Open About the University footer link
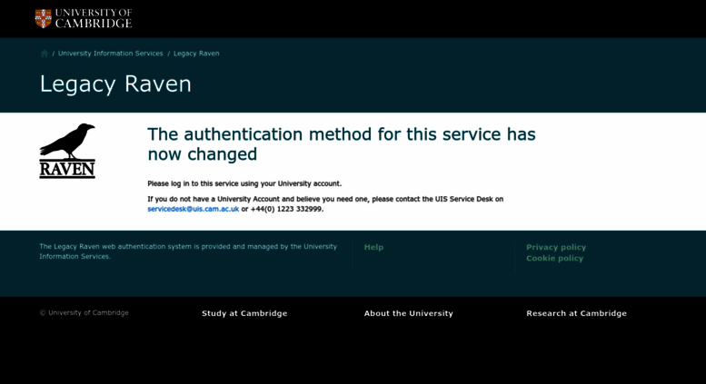 tap(408, 313)
